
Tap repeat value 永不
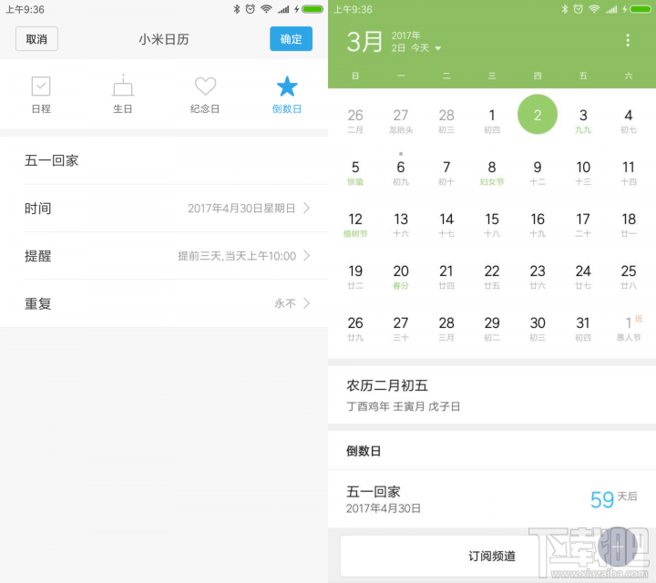[x=285, y=303]
